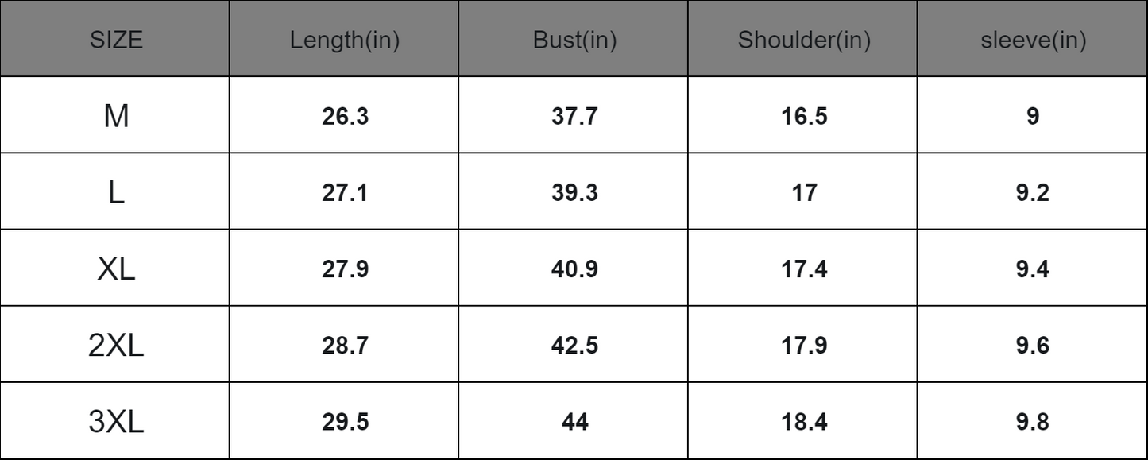Click the 17.4 shoulder value
The height and width of the screenshot is (460, 1148).
[804, 270]
